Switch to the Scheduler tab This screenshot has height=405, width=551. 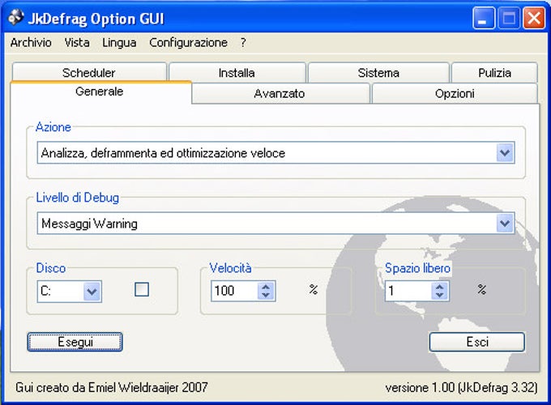pos(89,72)
